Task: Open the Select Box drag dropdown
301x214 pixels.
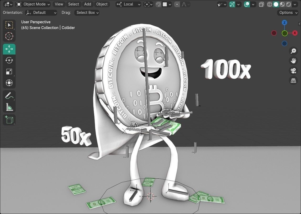Action: (x=87, y=13)
